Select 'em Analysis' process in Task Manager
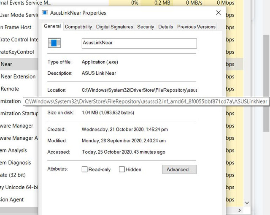 click(19, 150)
